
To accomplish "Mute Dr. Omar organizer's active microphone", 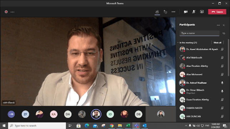I will point(222,91).
